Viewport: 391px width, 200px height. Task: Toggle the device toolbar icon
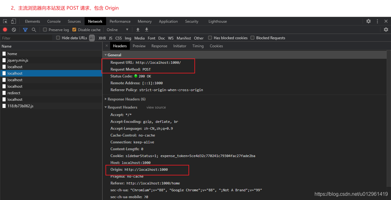click(x=13, y=21)
